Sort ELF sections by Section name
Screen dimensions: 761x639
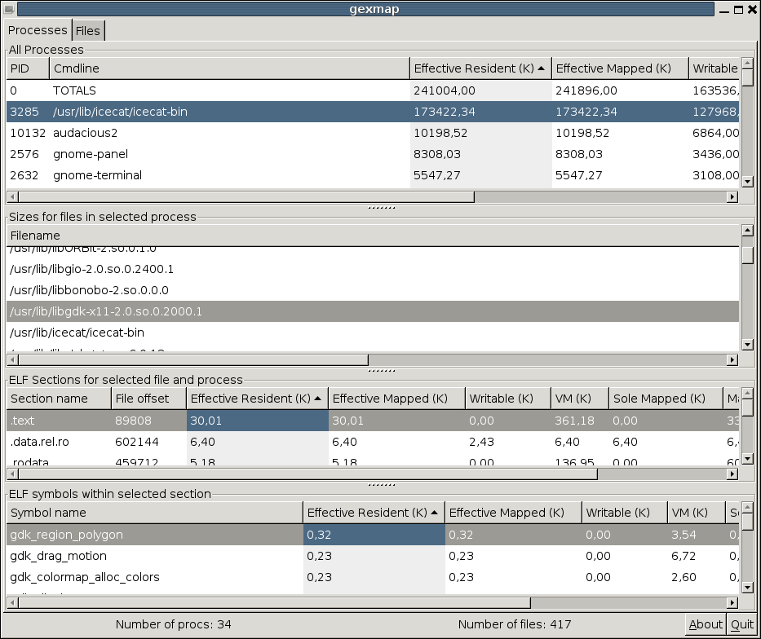point(60,399)
